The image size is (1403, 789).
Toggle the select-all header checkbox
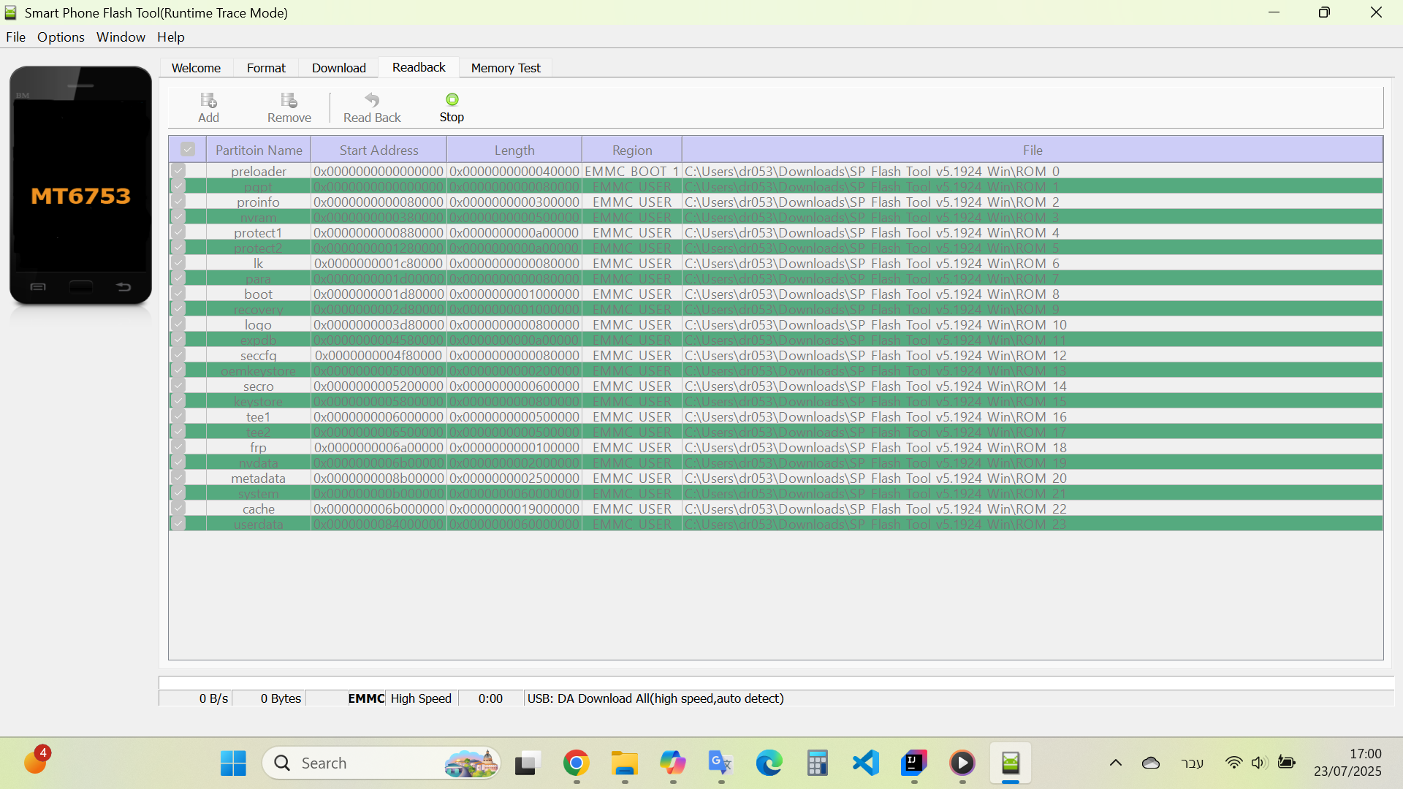coord(188,149)
